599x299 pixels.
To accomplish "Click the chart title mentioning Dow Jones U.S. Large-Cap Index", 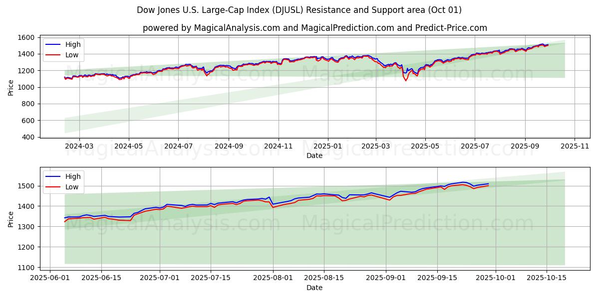I will [299, 10].
